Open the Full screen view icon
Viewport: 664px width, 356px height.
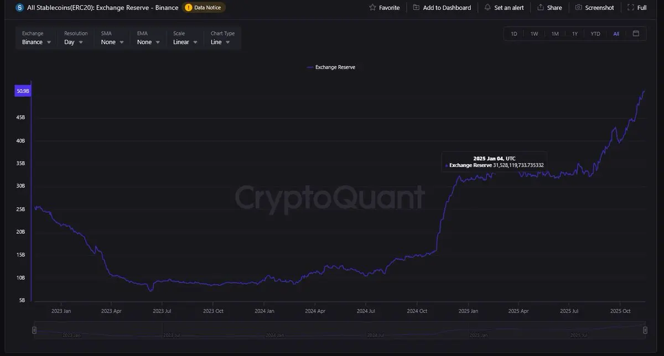630,8
